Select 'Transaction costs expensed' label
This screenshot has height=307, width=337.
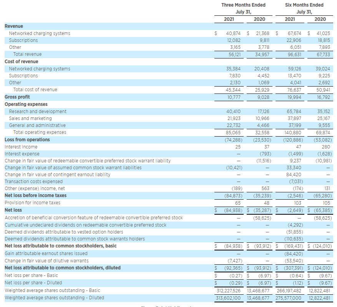click(33, 182)
